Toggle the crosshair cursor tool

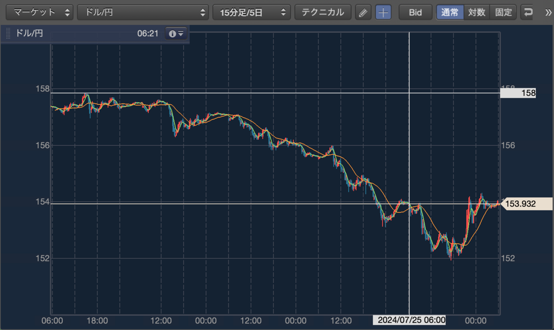click(383, 12)
